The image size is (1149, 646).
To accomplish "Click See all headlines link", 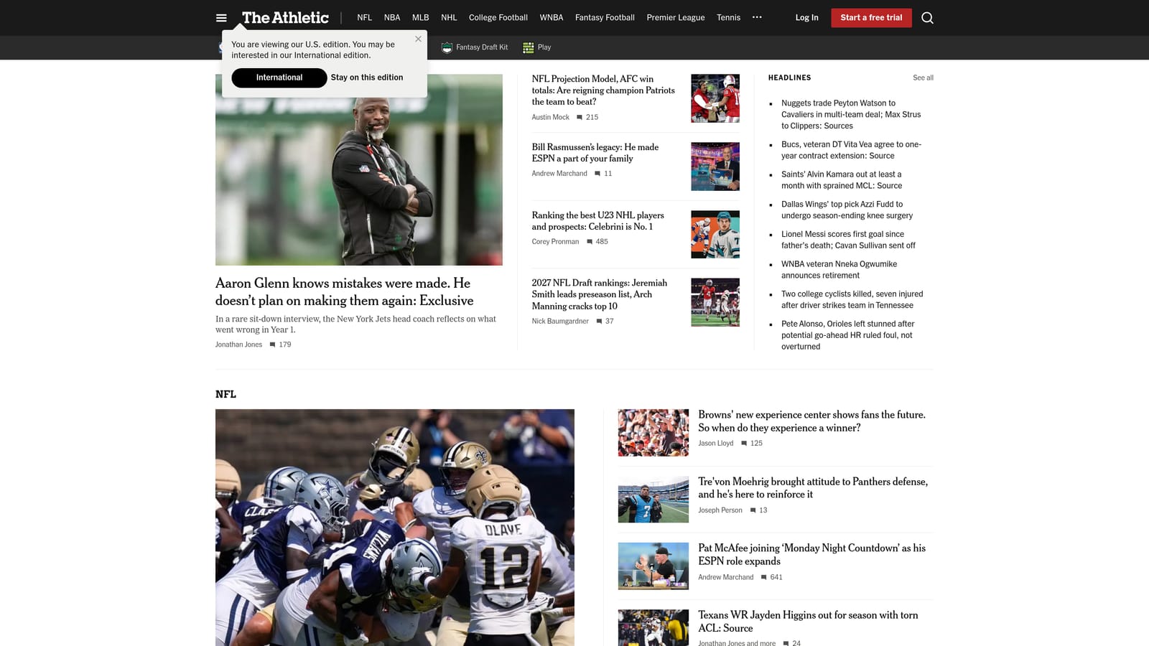I will (923, 78).
